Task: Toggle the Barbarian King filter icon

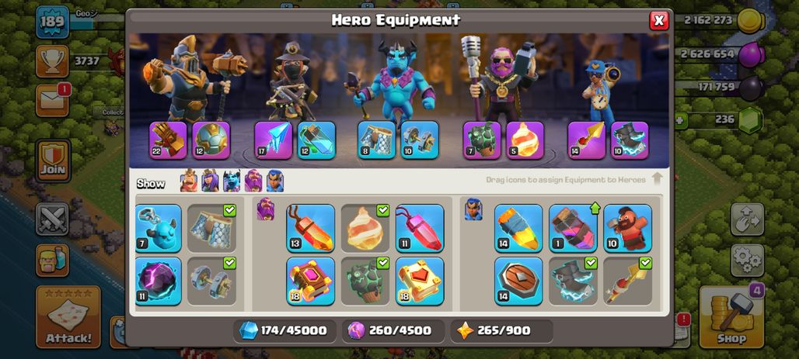Action: [x=189, y=181]
